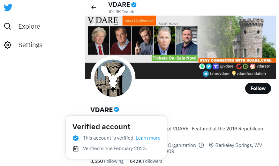The height and width of the screenshot is (166, 279).
Task: Click the Berkeley Springs, WV location text
Action: point(238,145)
